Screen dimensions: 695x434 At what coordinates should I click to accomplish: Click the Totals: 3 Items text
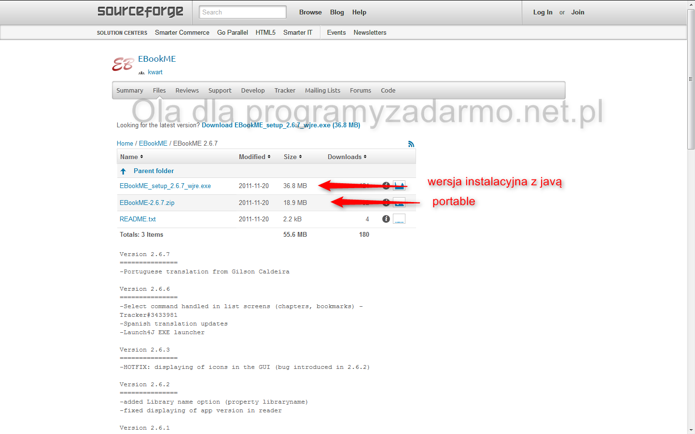[x=141, y=234]
